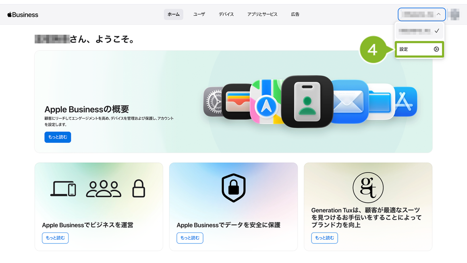The width and height of the screenshot is (467, 263).
Task: Click the shield with lock icon
Action: click(233, 188)
